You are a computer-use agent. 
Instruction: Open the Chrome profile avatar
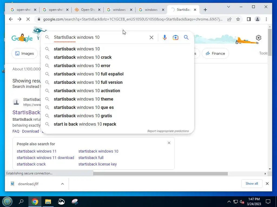pos(258,19)
